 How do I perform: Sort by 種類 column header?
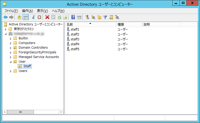click(129, 25)
